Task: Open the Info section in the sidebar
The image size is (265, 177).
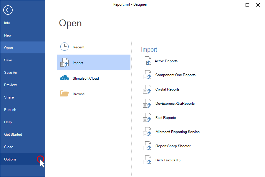Action: tap(23, 23)
